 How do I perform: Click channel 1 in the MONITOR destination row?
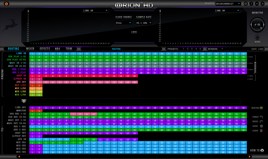(x=32, y=111)
